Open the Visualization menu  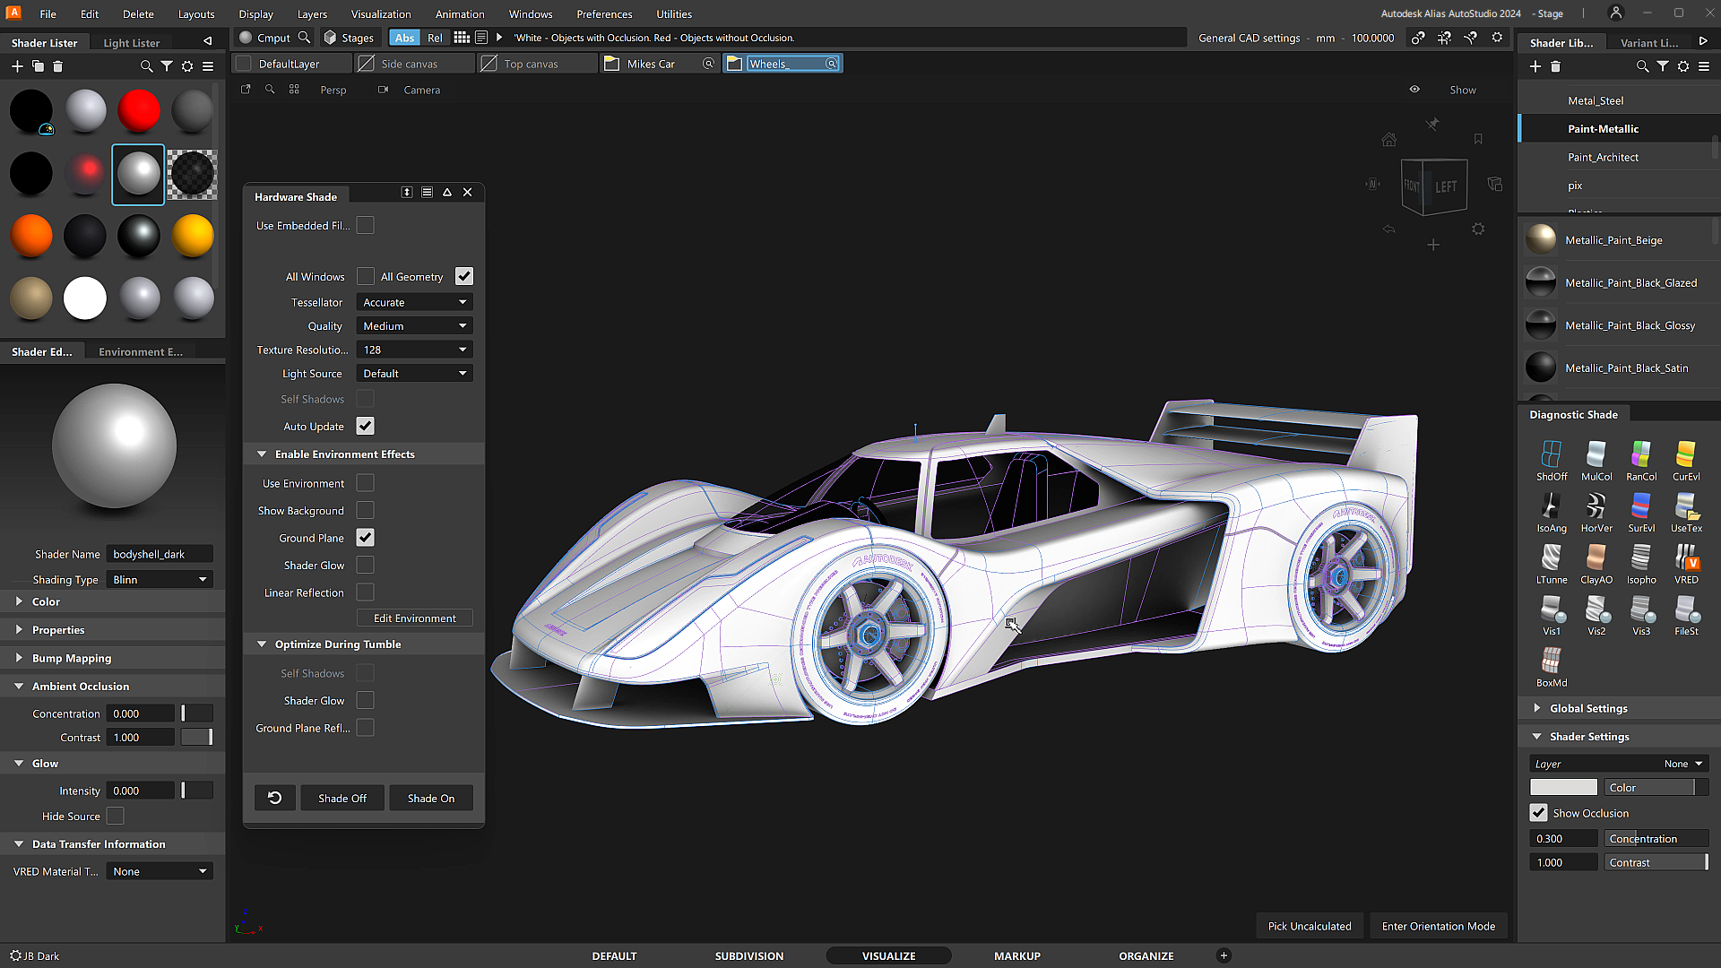(x=381, y=13)
